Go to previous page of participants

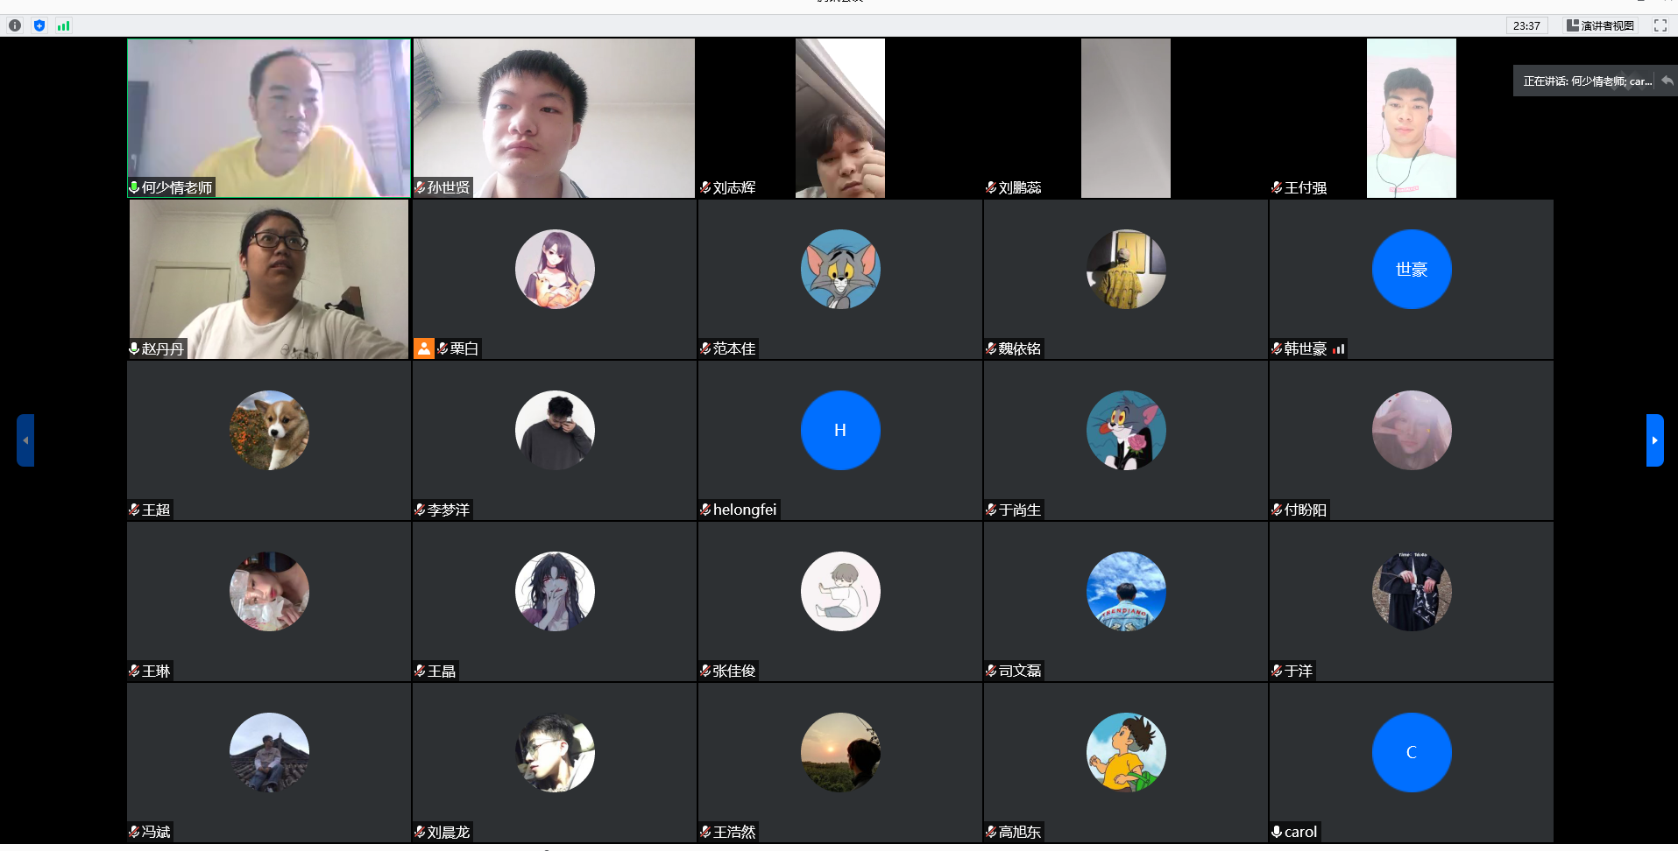(25, 440)
